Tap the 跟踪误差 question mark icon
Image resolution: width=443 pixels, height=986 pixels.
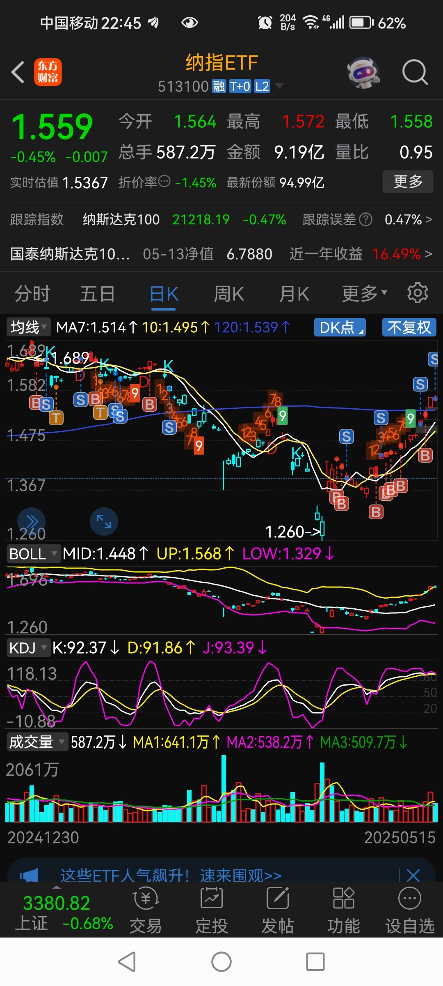click(x=365, y=219)
